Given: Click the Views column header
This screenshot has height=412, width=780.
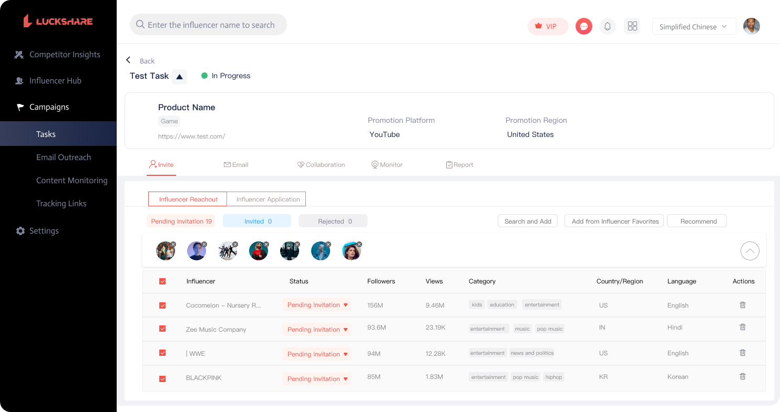Looking at the screenshot, I should point(434,281).
